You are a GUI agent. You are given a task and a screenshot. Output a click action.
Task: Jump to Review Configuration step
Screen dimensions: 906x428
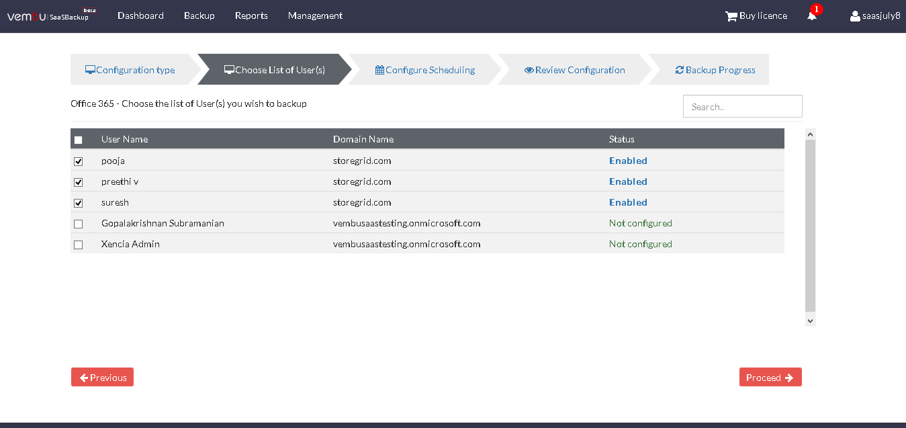click(x=575, y=70)
